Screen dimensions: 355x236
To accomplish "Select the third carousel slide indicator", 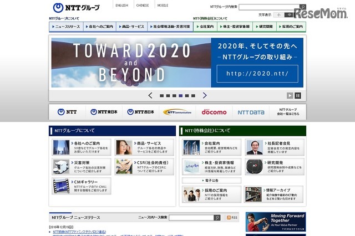I will (x=174, y=96).
